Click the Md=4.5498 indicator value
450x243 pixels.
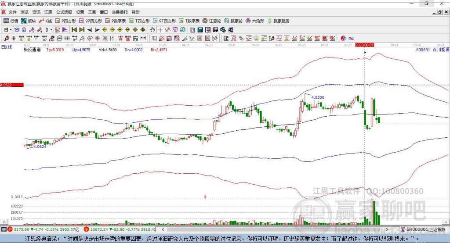tap(107, 50)
